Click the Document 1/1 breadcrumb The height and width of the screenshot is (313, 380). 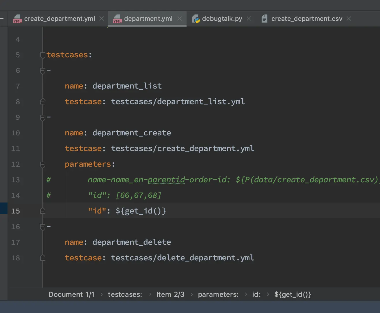71,294
